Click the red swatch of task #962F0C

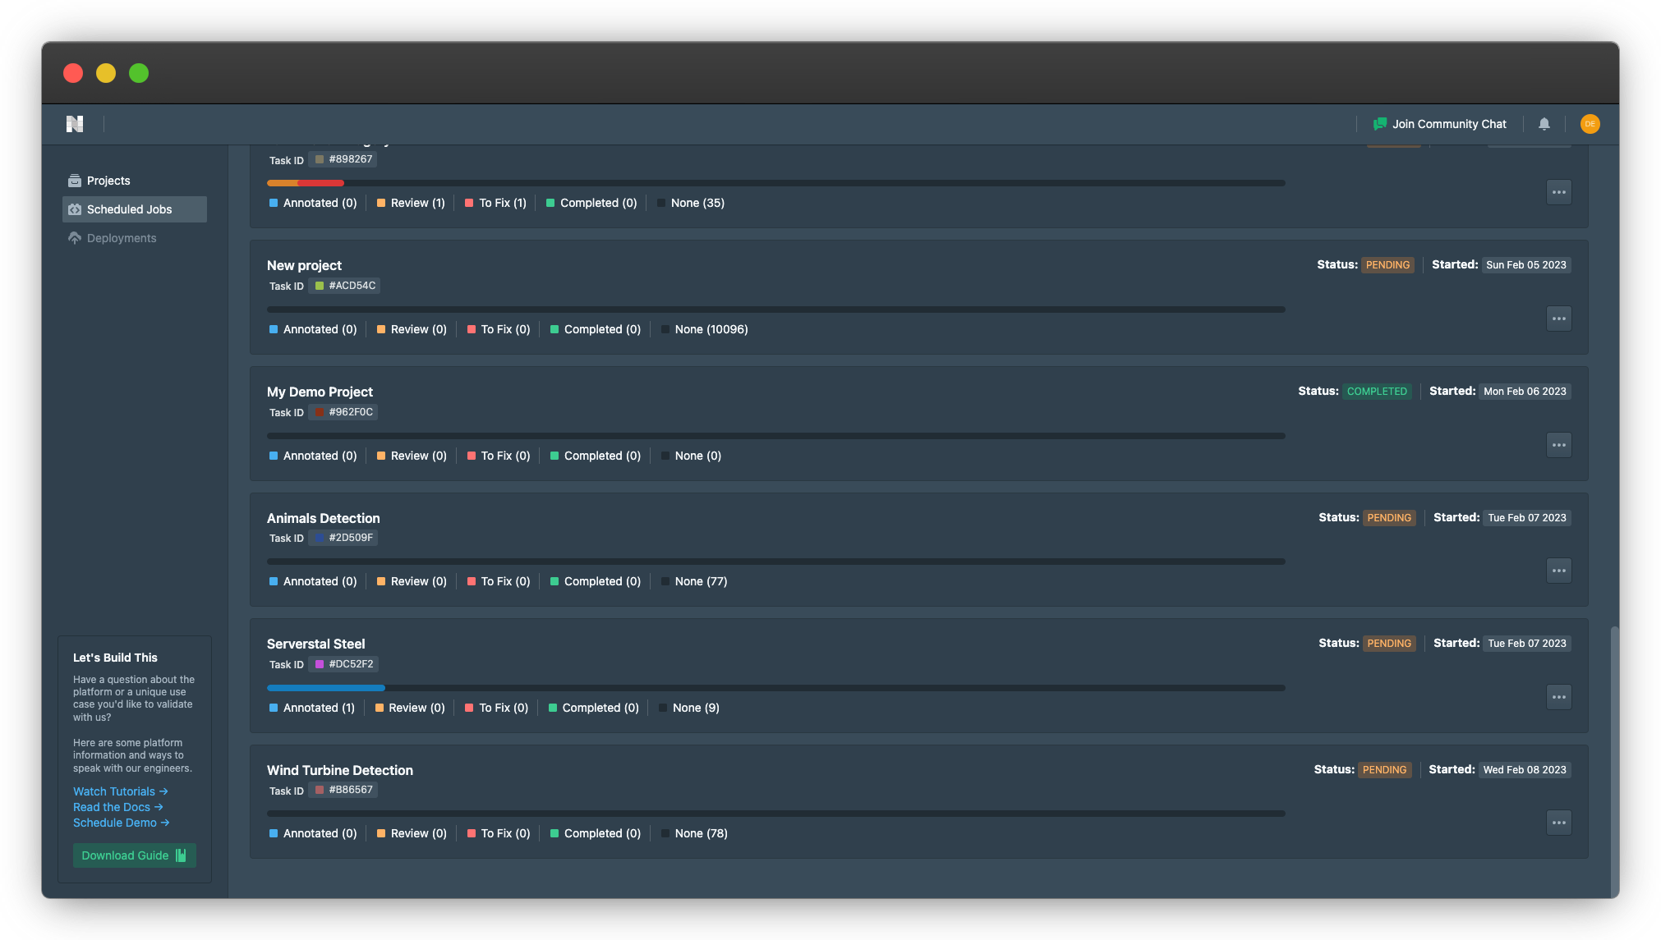[x=320, y=412]
